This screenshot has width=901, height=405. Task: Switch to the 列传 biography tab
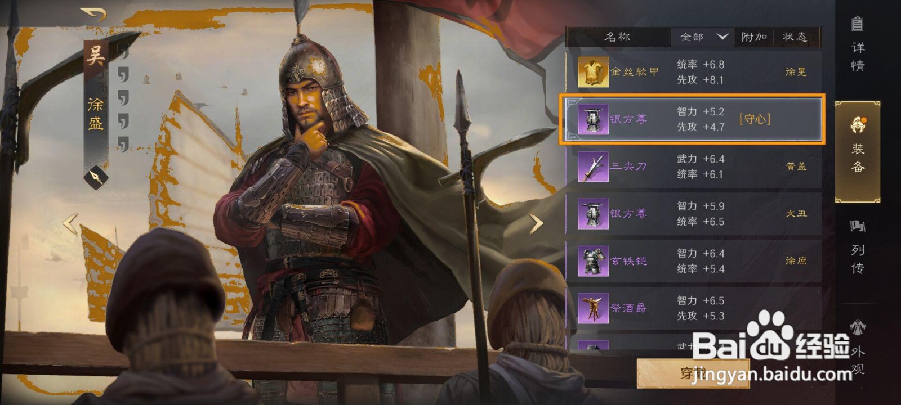pyautogui.click(x=858, y=246)
